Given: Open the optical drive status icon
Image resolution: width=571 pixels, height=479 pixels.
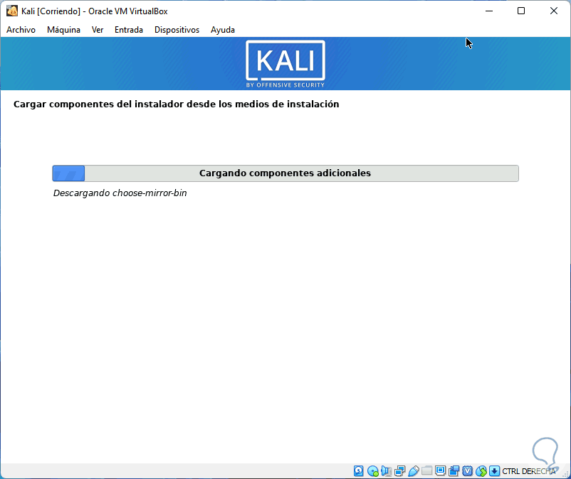Looking at the screenshot, I should point(372,471).
